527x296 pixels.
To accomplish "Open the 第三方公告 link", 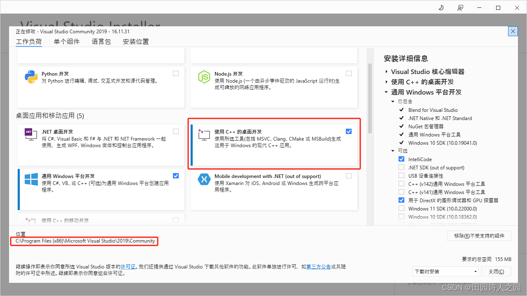I will click(x=319, y=267).
